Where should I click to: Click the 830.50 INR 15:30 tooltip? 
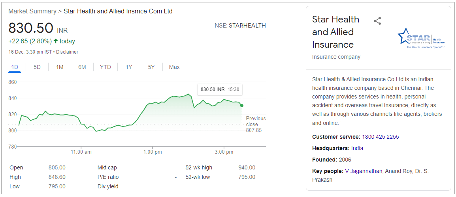coord(220,89)
